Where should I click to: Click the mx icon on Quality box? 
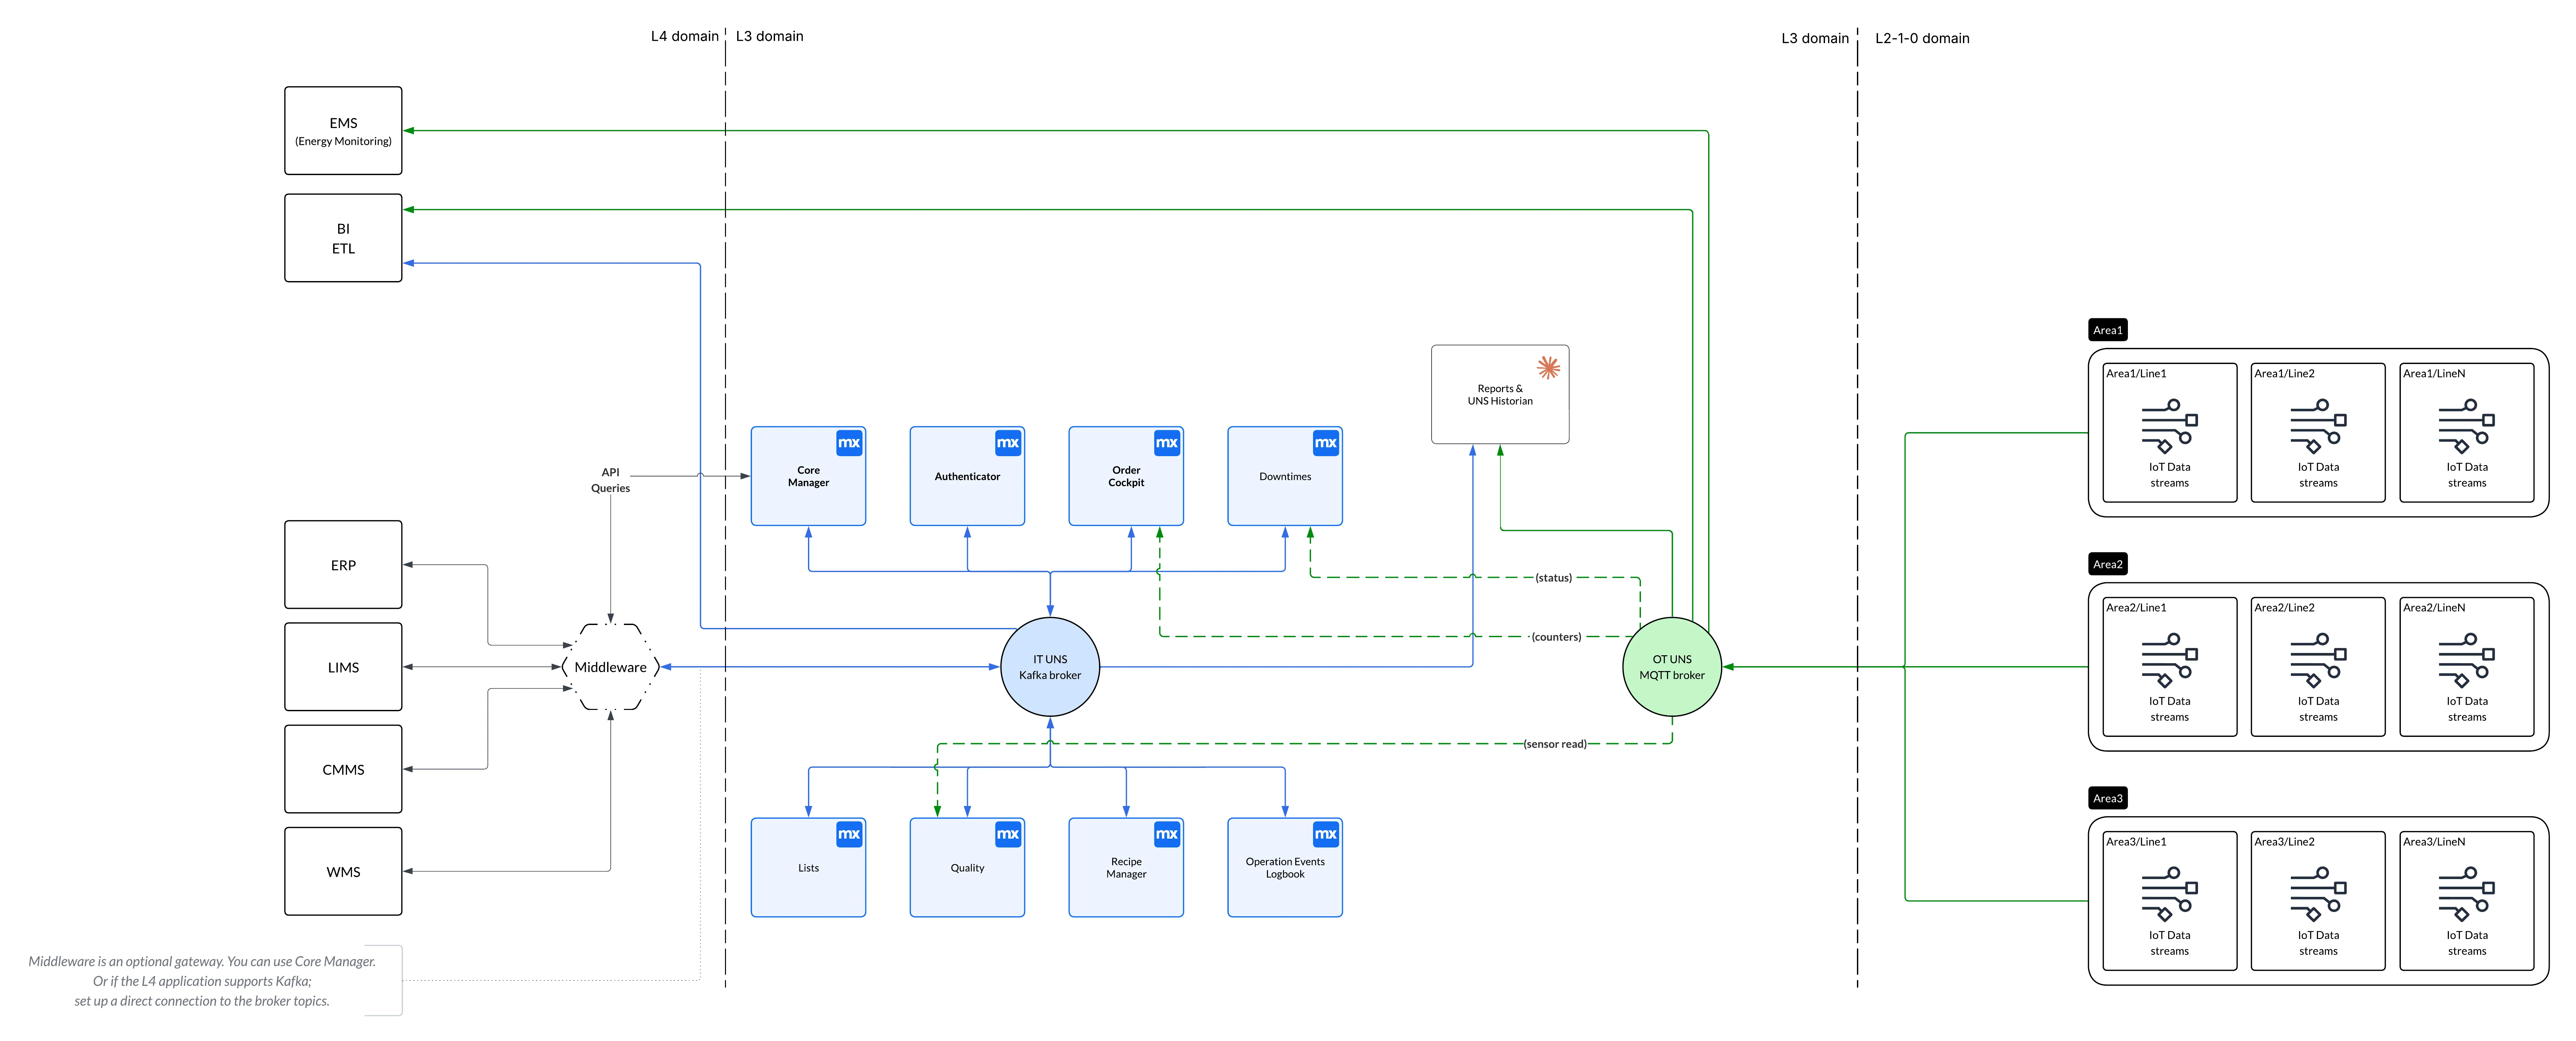pyautogui.click(x=1008, y=834)
